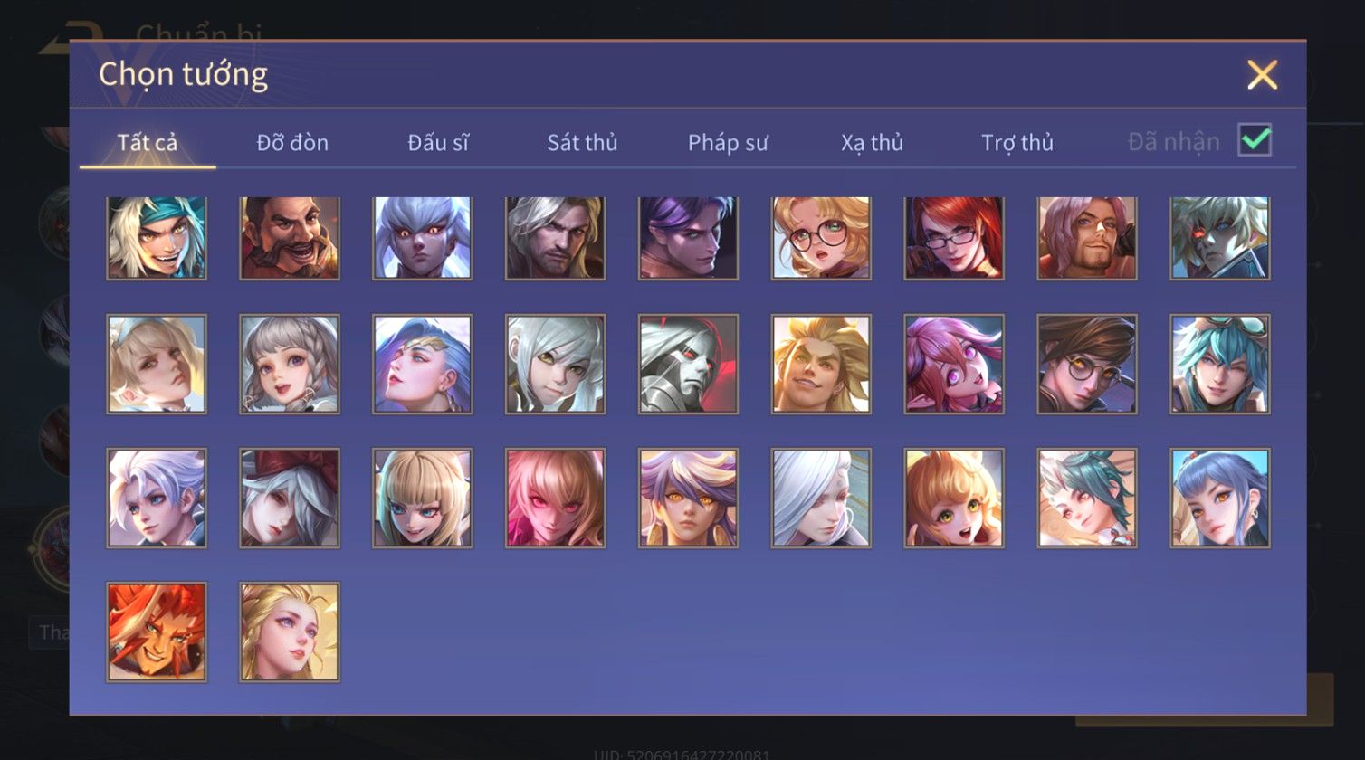The width and height of the screenshot is (1365, 760).
Task: Switch to the Pháp sư tab
Action: [728, 142]
